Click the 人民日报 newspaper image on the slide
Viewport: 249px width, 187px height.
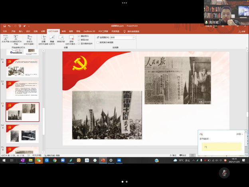click(178, 80)
